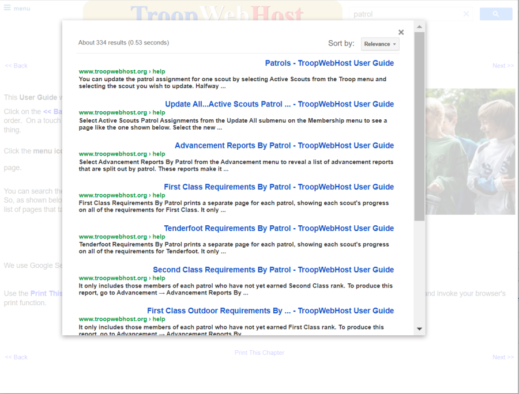Screen dimensions: 519x394
Task: Click URL under First Class Requirements By Patrol
Action: tap(122, 195)
